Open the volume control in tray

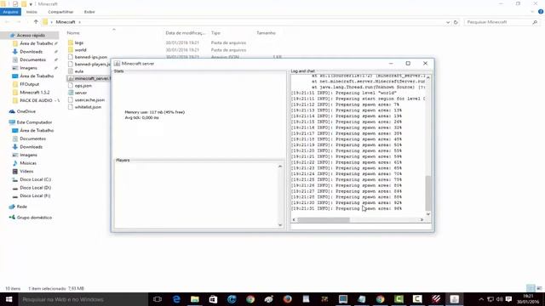point(500,299)
